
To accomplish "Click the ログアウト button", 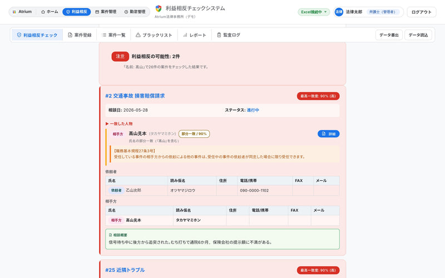I will point(422,12).
